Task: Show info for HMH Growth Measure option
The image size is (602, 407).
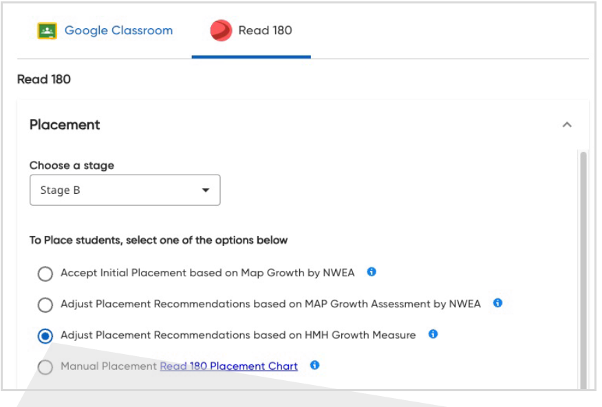Action: coord(433,335)
